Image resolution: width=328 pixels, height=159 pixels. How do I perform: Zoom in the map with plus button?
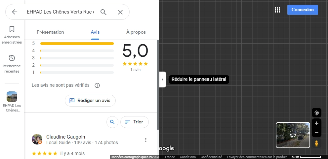(x=316, y=123)
